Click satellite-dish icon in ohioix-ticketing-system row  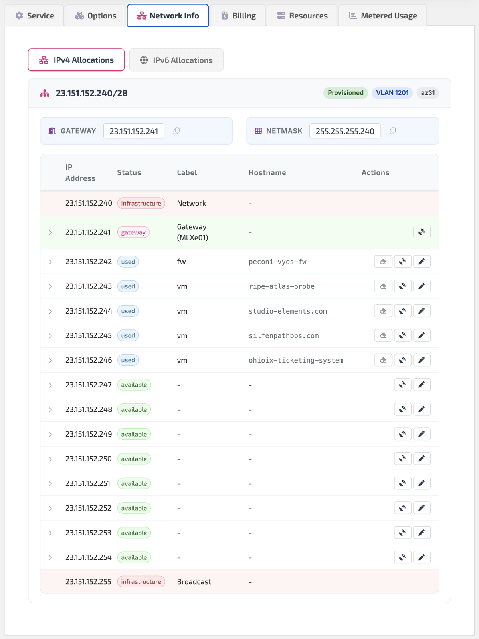point(403,360)
